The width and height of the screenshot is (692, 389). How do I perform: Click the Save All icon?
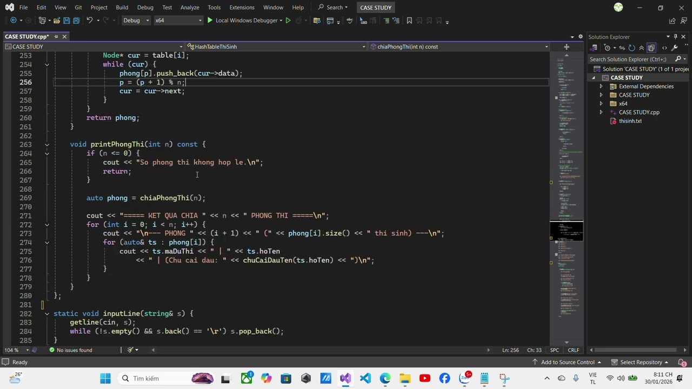point(76,21)
